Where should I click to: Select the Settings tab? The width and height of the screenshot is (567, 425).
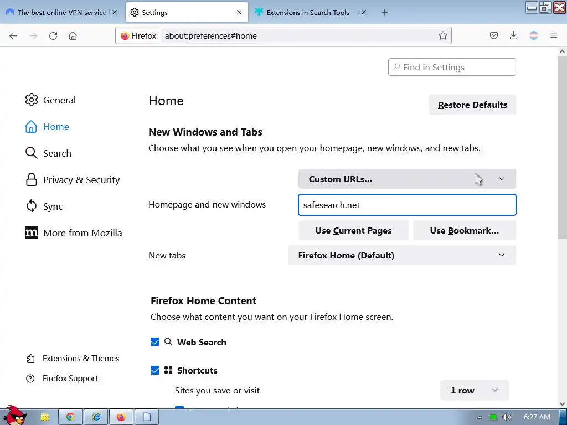click(187, 12)
